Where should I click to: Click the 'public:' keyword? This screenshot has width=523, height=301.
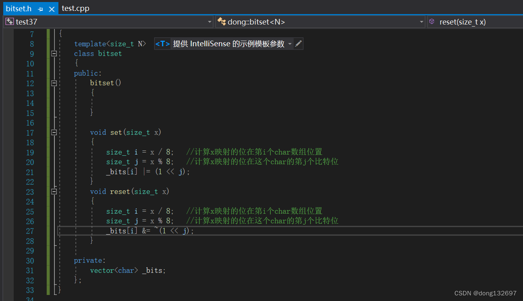point(88,73)
